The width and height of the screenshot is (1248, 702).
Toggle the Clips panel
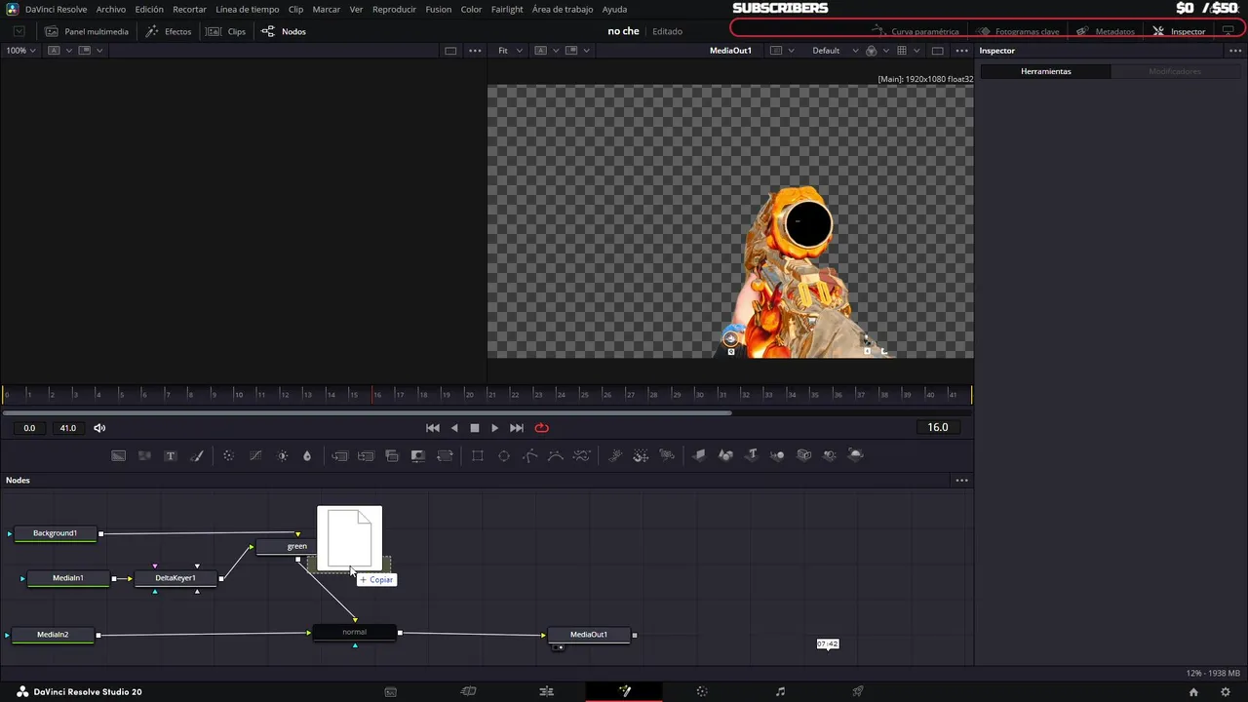226,31
